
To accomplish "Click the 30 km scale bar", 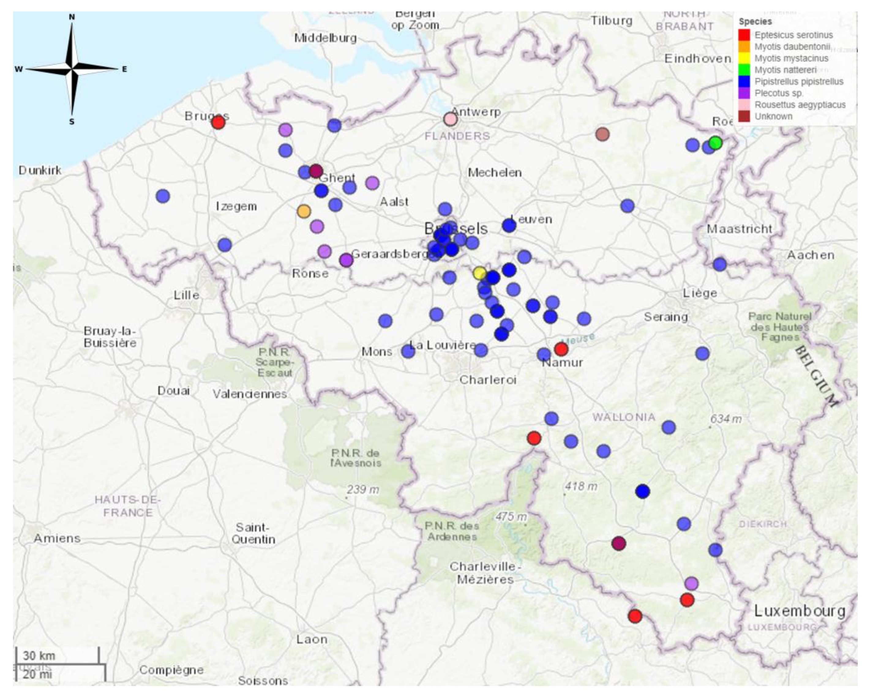I will 57,656.
